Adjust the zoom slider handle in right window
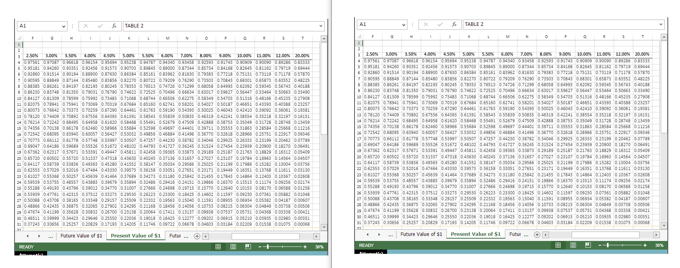 coord(608,245)
